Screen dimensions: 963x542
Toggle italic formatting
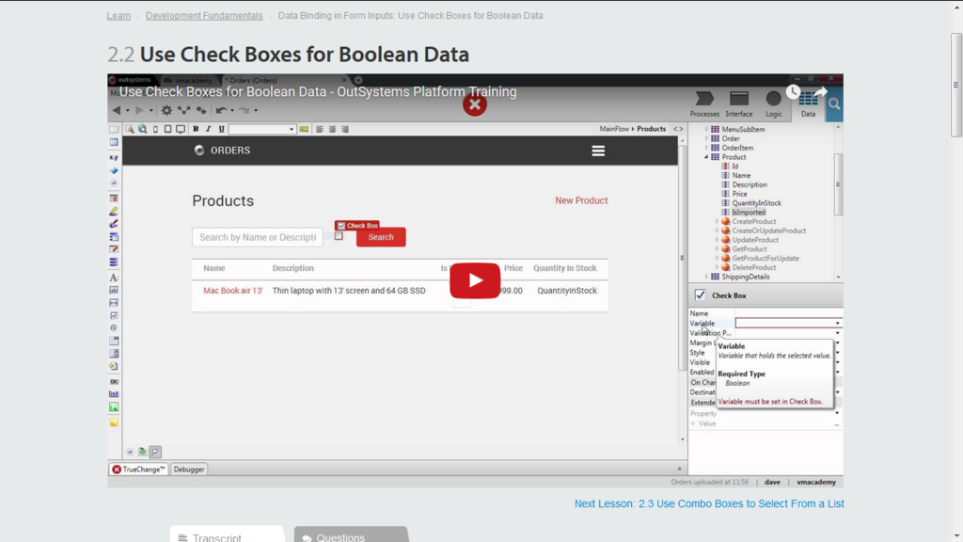pyautogui.click(x=208, y=129)
